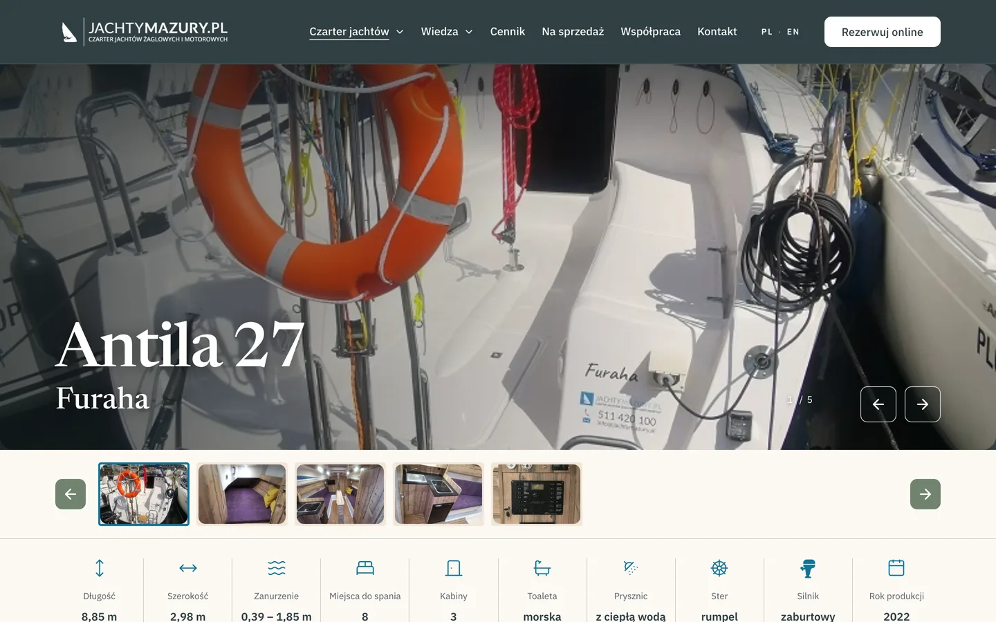Viewport: 996px width, 622px height.
Task: Click the 2,98 m width value
Action: tap(188, 616)
